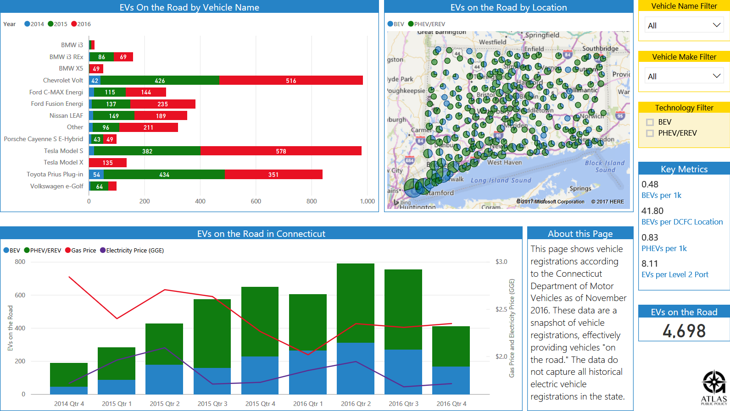Screen dimensions: 730x411
Task: Select the Tesla Model S 2016 bar showing 578
Action: 281,151
